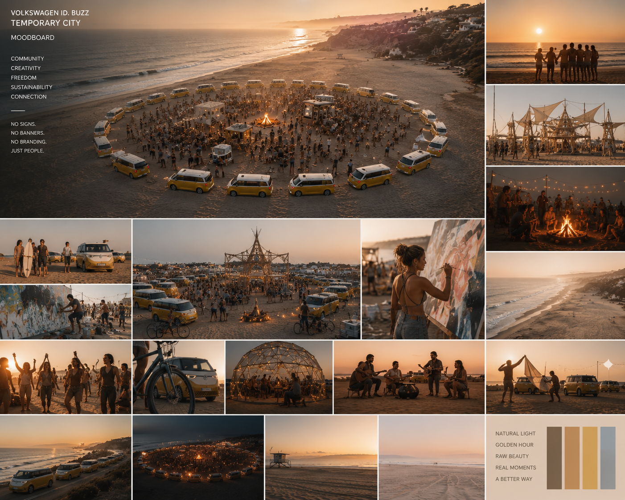Open the wooden tower festival crowd photo
Image resolution: width=625 pixels, height=500 pixels.
(247, 279)
